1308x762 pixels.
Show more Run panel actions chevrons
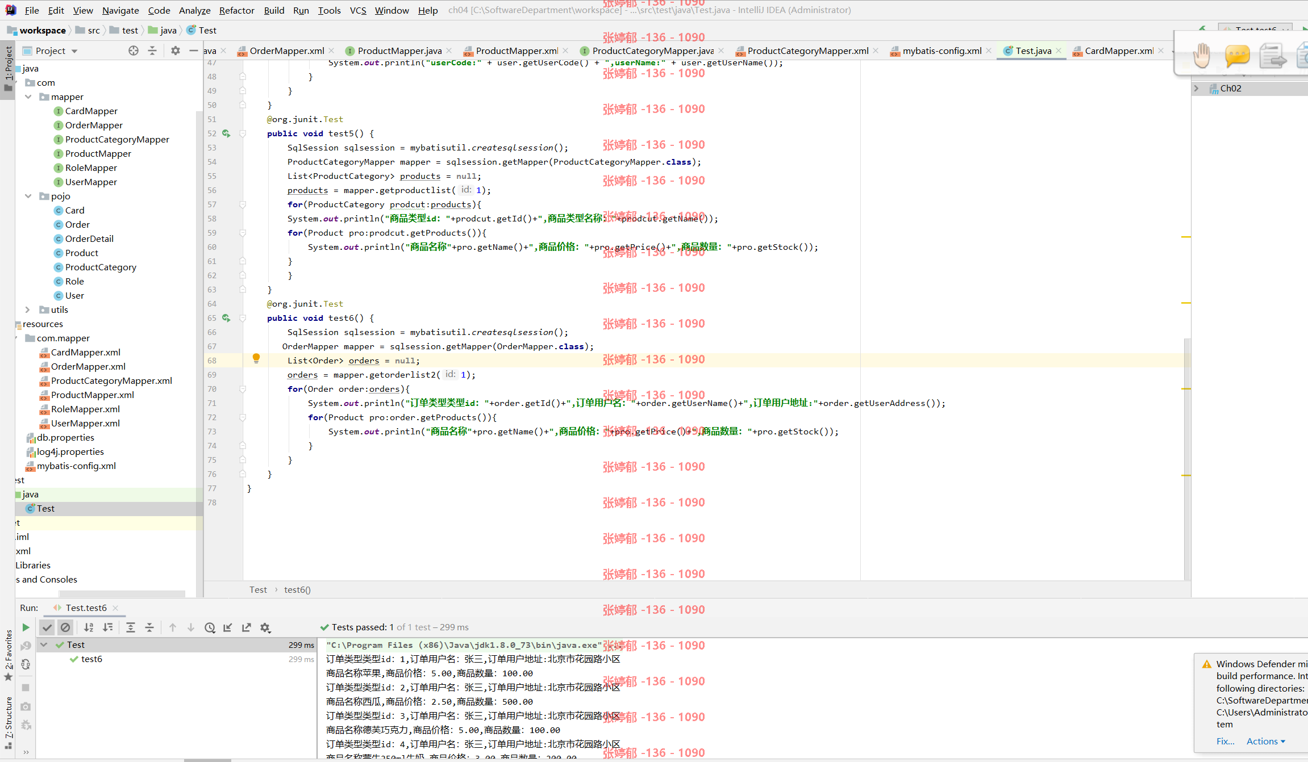[26, 752]
